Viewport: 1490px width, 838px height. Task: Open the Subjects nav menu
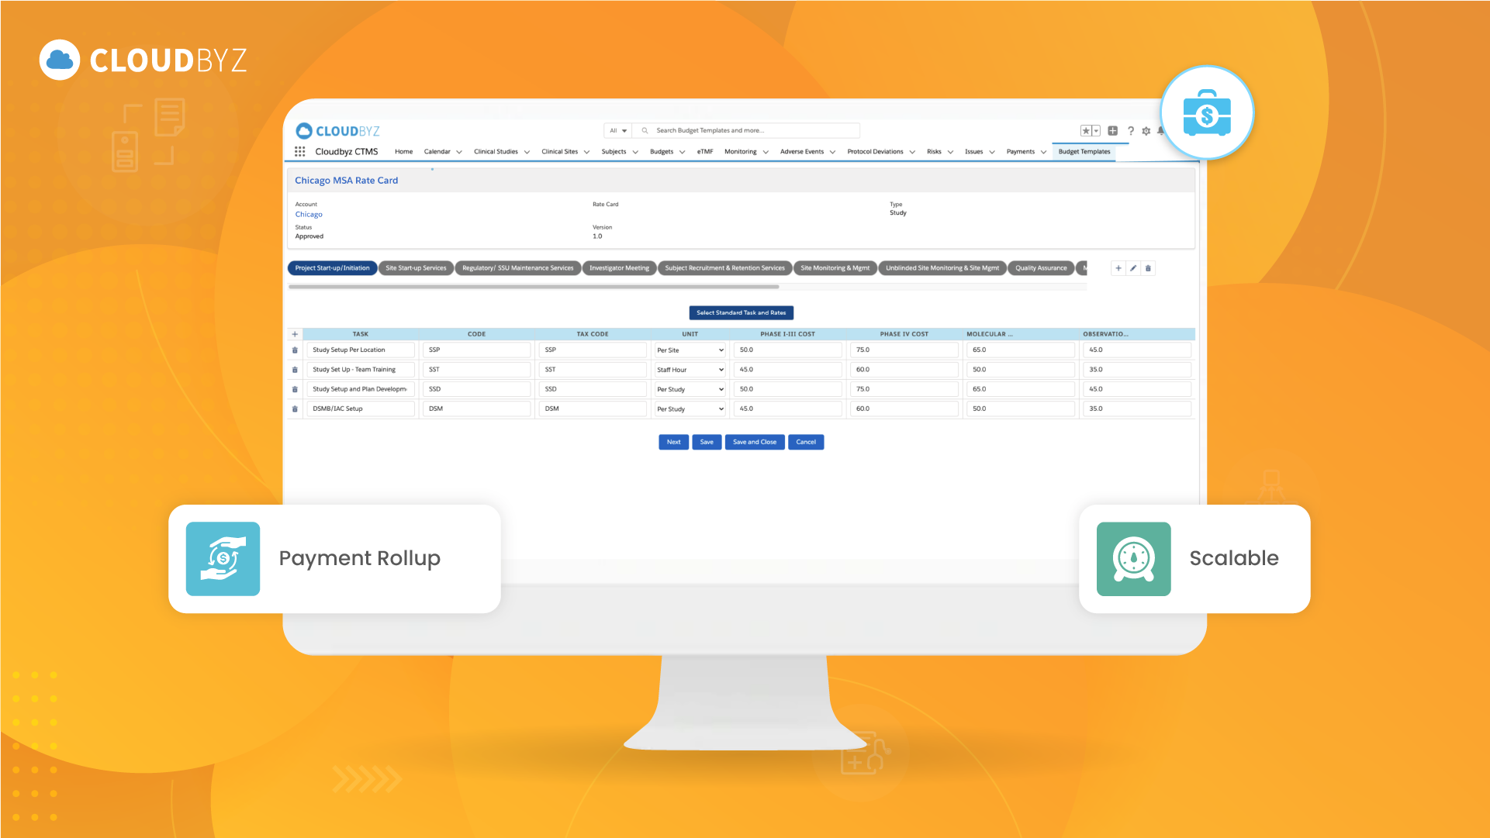coord(620,152)
